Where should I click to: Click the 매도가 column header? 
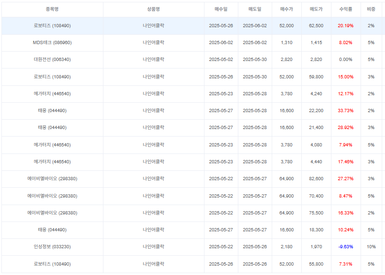[x=316, y=9]
